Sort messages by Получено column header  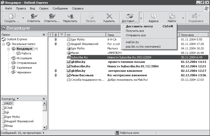pyautogui.click(x=194, y=35)
